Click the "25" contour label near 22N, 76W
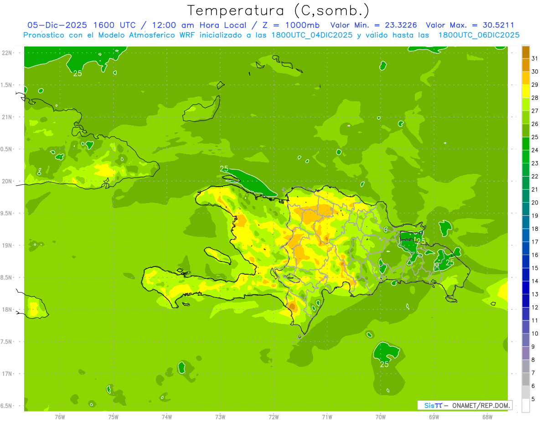The width and height of the screenshot is (547, 423). point(77,73)
